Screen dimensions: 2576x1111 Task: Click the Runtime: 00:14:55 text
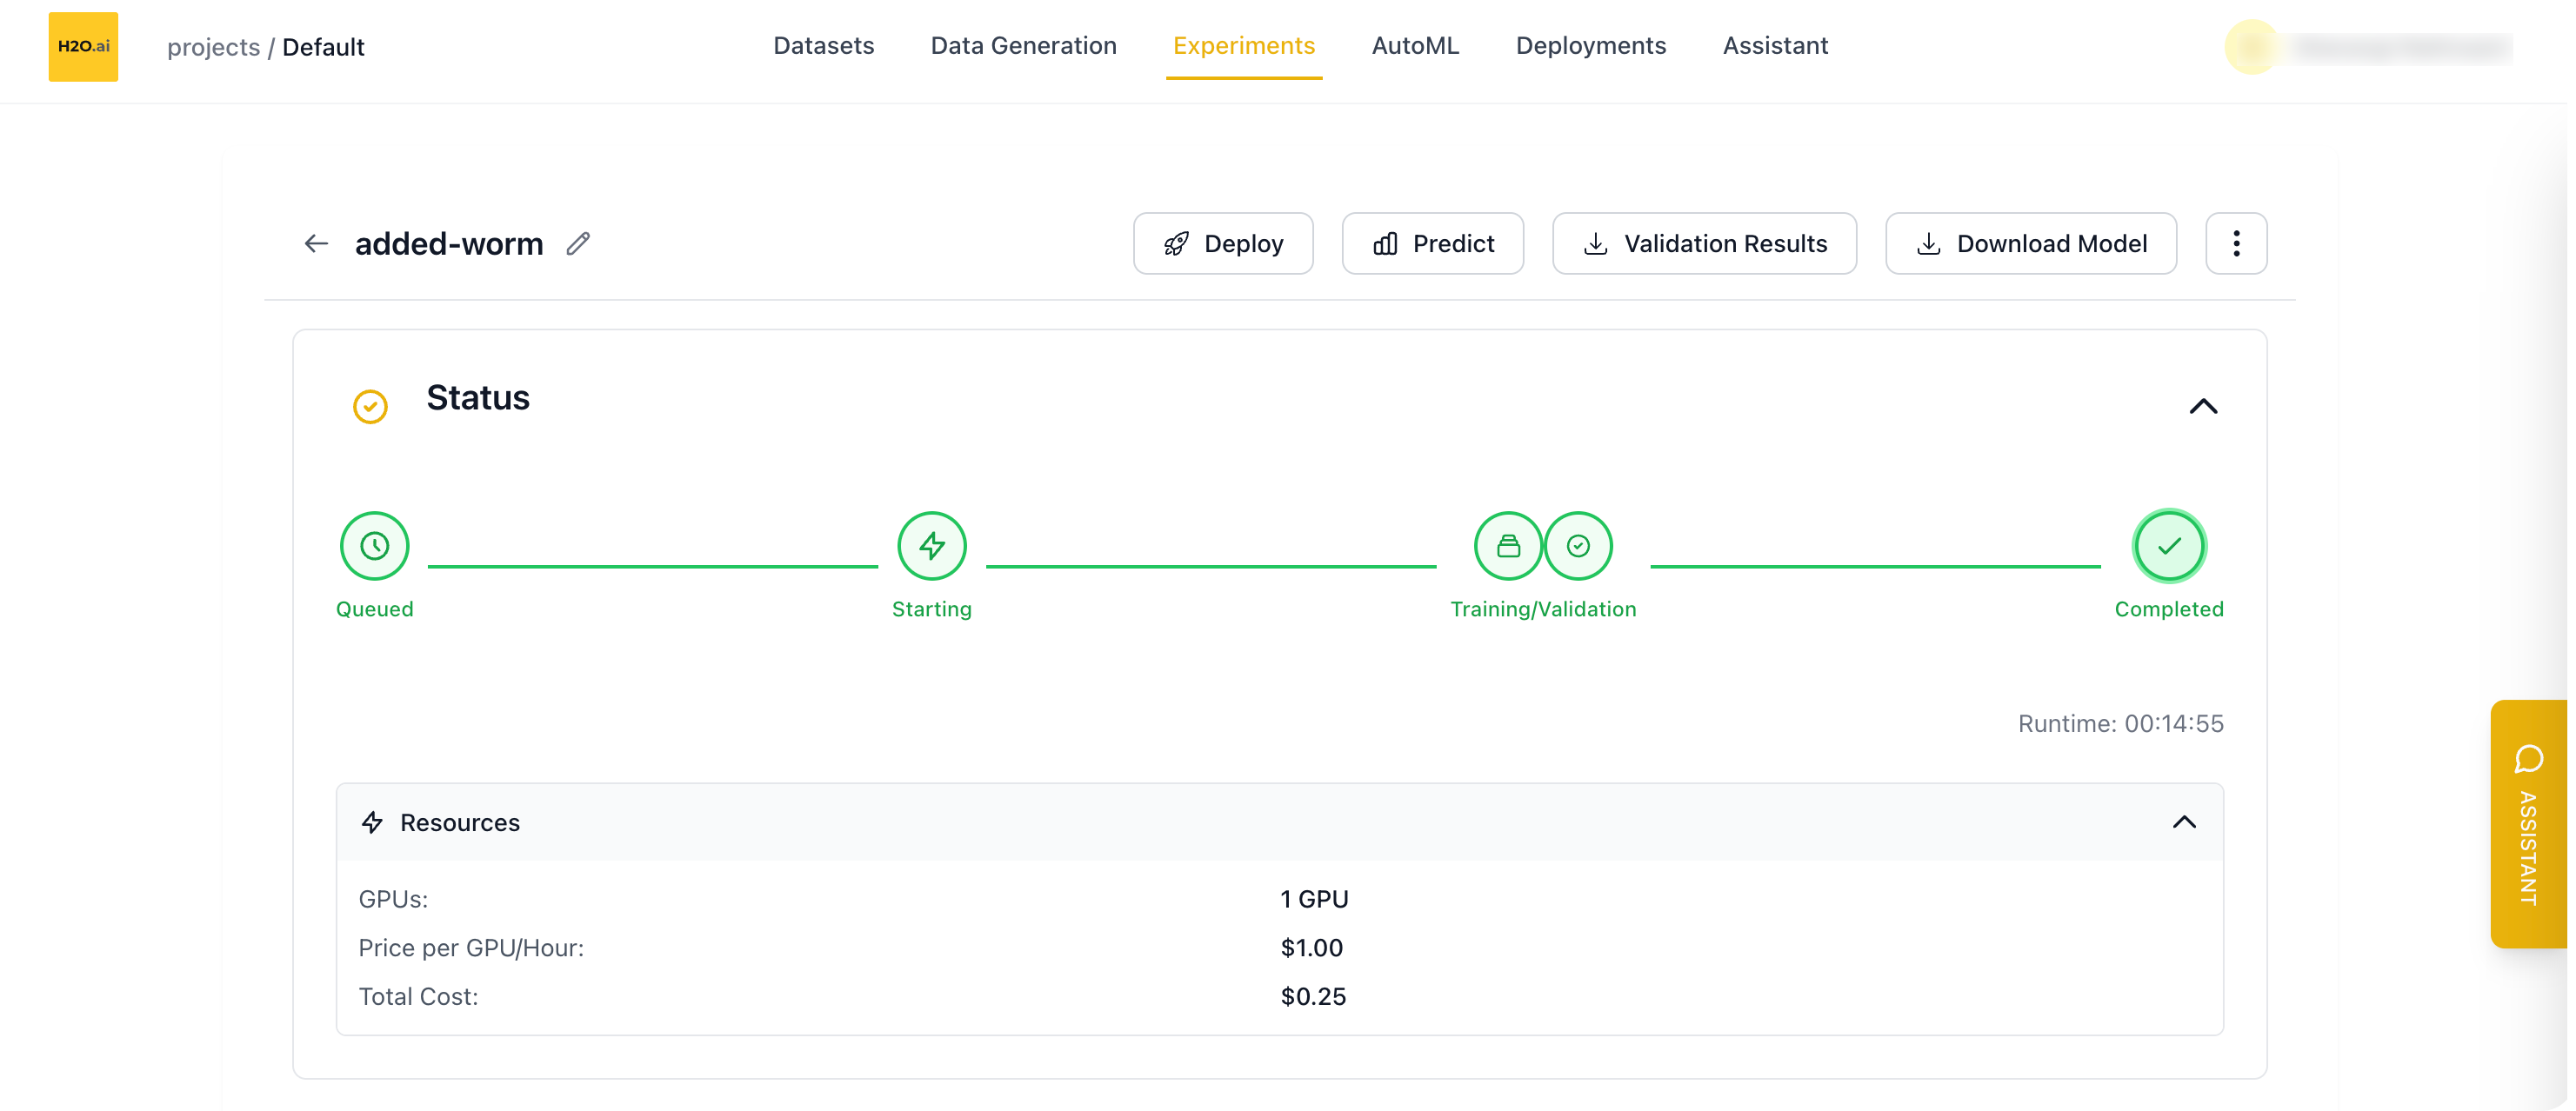click(2120, 723)
